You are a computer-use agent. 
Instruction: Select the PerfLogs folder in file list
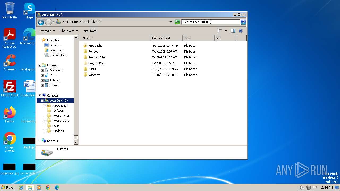(92, 51)
